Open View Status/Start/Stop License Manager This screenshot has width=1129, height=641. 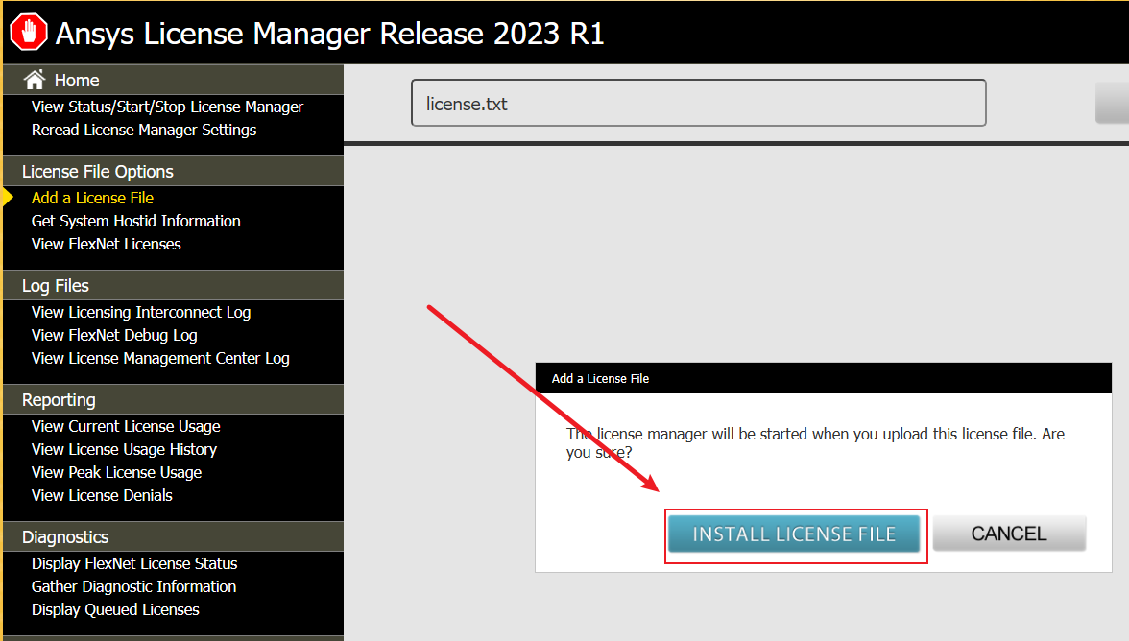point(167,107)
